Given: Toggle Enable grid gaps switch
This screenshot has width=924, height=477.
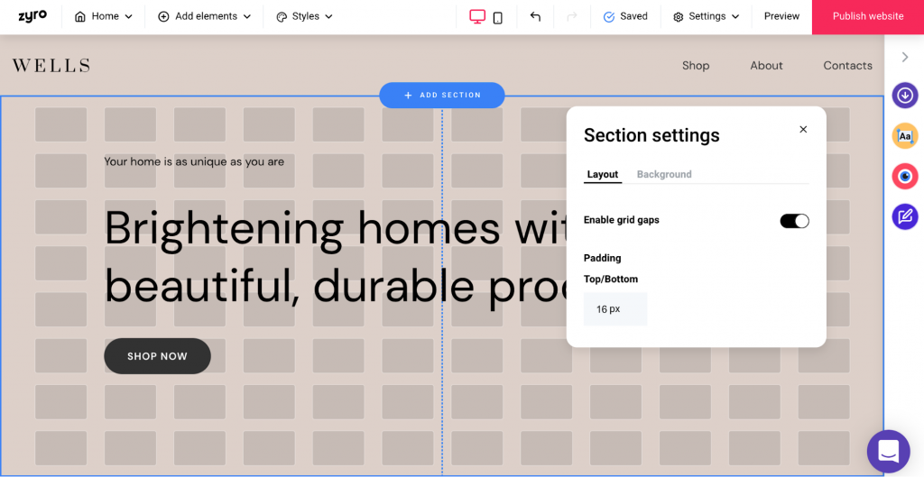Looking at the screenshot, I should click(794, 221).
